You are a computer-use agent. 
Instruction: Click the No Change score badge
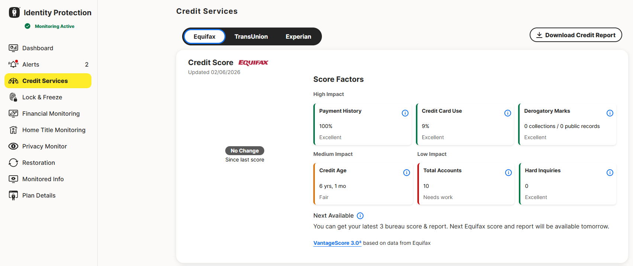click(245, 150)
